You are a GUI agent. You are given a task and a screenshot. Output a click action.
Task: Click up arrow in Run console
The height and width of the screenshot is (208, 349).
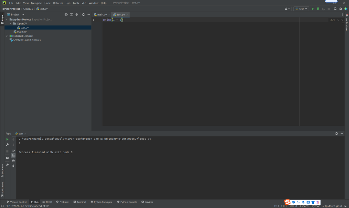point(13,140)
